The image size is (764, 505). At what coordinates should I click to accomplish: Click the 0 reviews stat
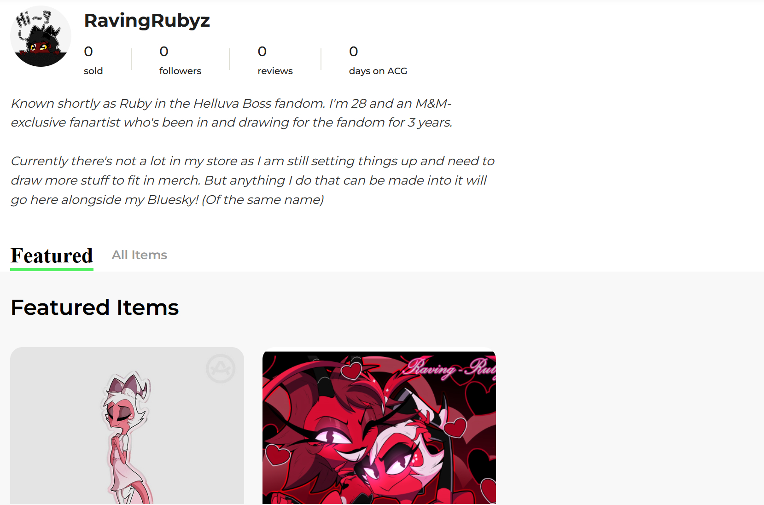275,60
